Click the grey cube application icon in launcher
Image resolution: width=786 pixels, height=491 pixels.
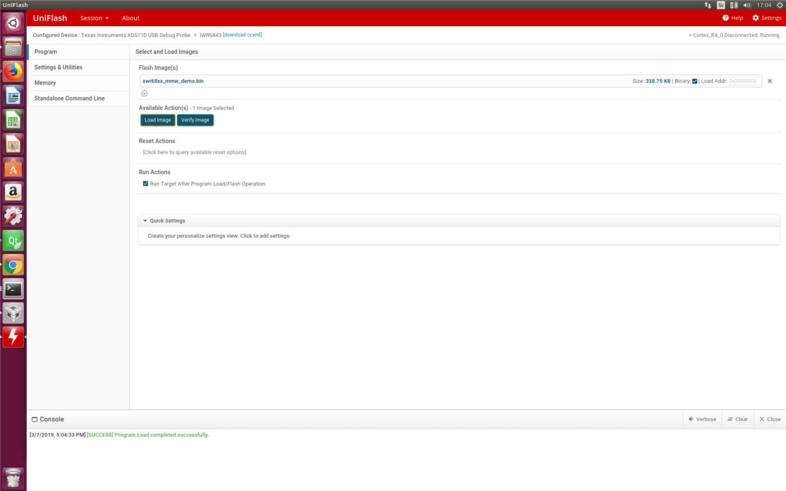tap(13, 313)
